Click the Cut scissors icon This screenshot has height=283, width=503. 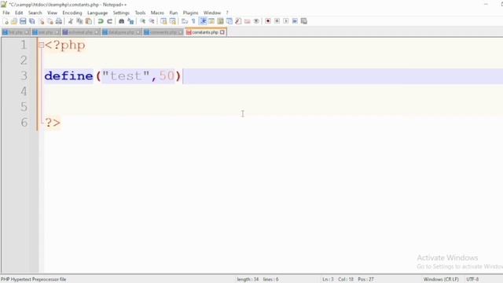click(71, 21)
